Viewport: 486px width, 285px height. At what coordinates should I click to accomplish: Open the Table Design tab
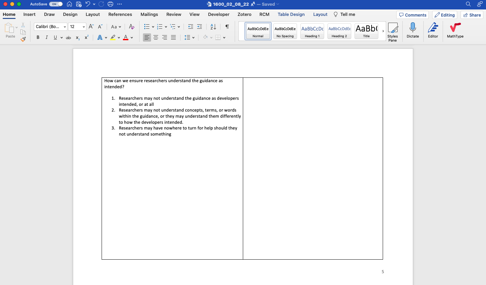pos(291,15)
